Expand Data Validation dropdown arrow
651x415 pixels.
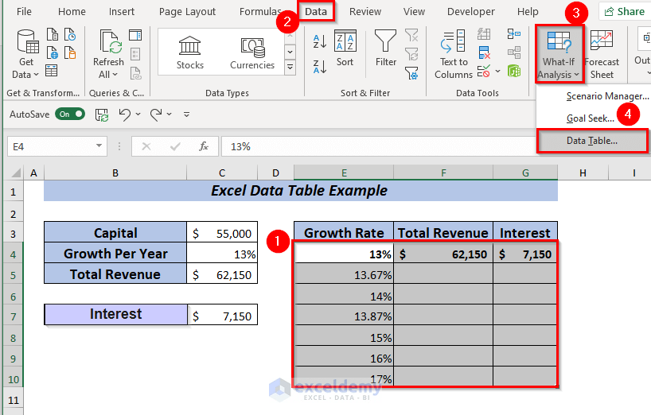coord(497,72)
